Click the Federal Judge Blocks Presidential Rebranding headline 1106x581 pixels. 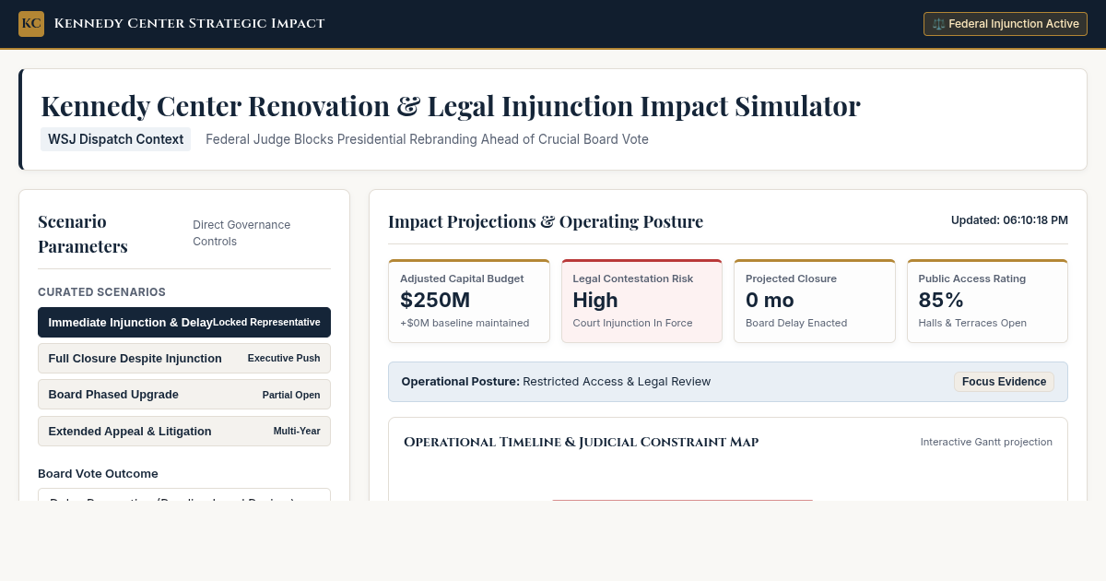point(427,139)
